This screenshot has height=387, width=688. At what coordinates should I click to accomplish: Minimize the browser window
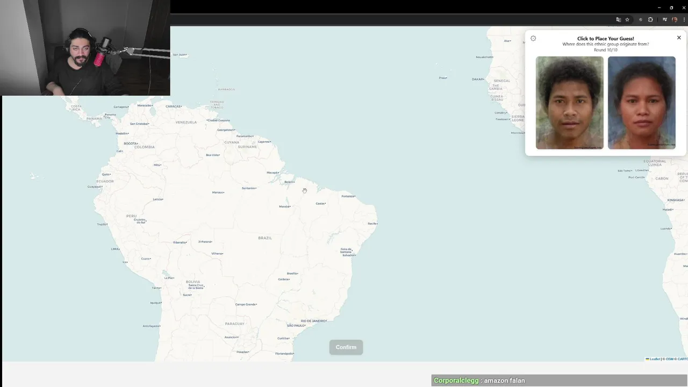(659, 8)
